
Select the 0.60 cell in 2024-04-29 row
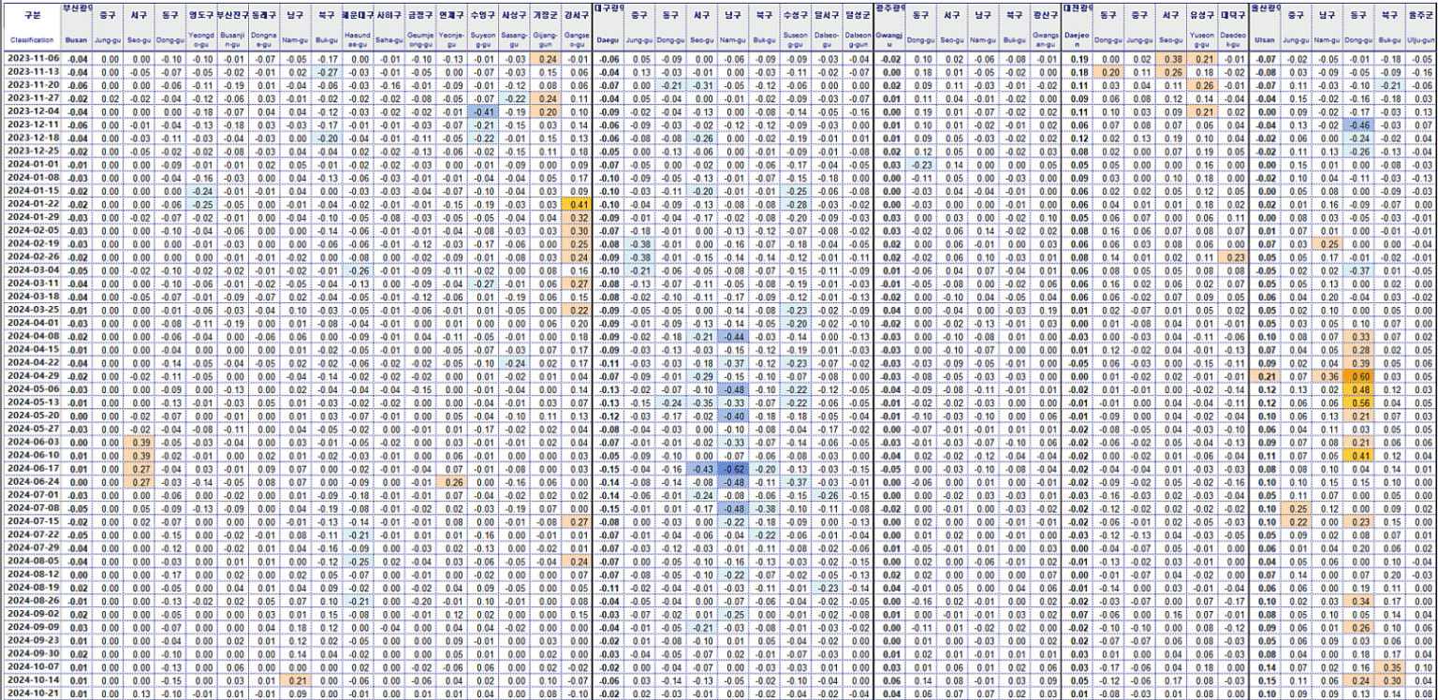coord(1359,375)
